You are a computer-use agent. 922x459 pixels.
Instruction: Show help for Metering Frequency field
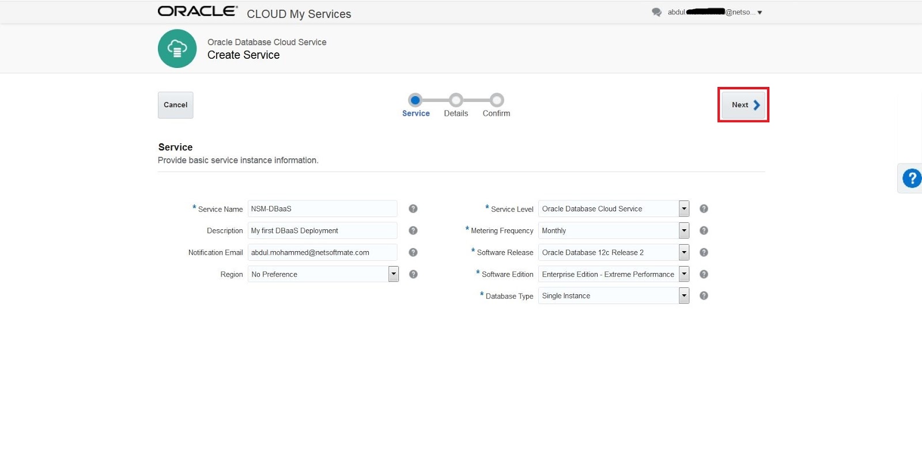704,230
